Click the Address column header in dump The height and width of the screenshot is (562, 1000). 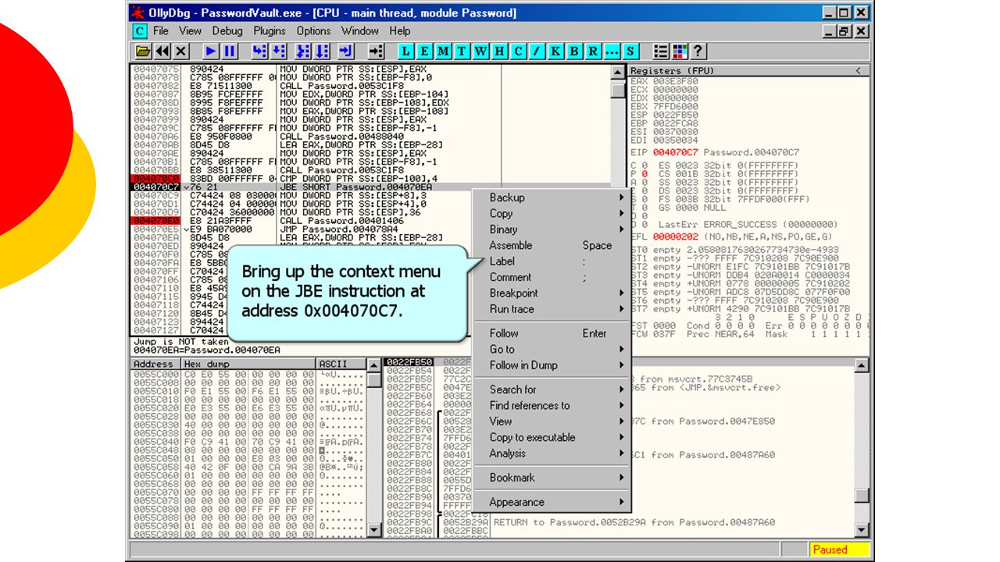155,365
